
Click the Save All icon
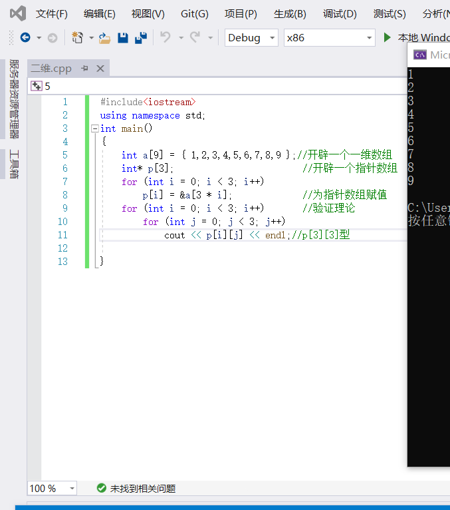point(141,38)
